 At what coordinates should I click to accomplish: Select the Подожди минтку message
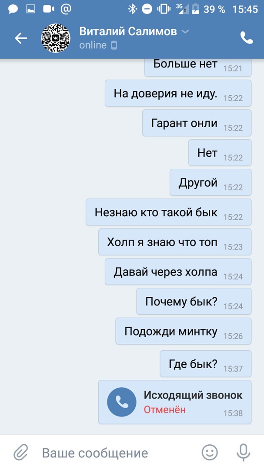[x=184, y=331]
